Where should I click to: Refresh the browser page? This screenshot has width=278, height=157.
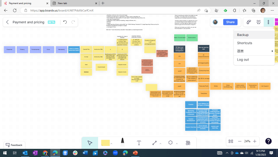coord(15,11)
